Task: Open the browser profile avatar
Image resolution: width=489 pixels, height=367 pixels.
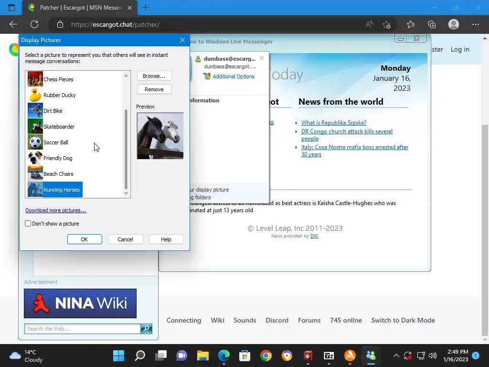Action: (454, 24)
